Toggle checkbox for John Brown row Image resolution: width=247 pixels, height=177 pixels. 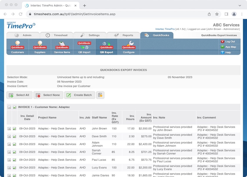point(14,129)
